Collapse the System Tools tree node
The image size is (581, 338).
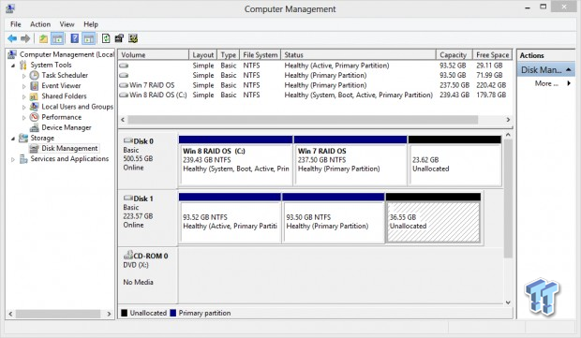point(13,66)
